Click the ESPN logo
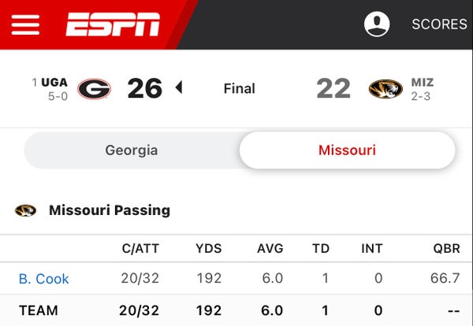This screenshot has height=326, width=473. pos(113,24)
